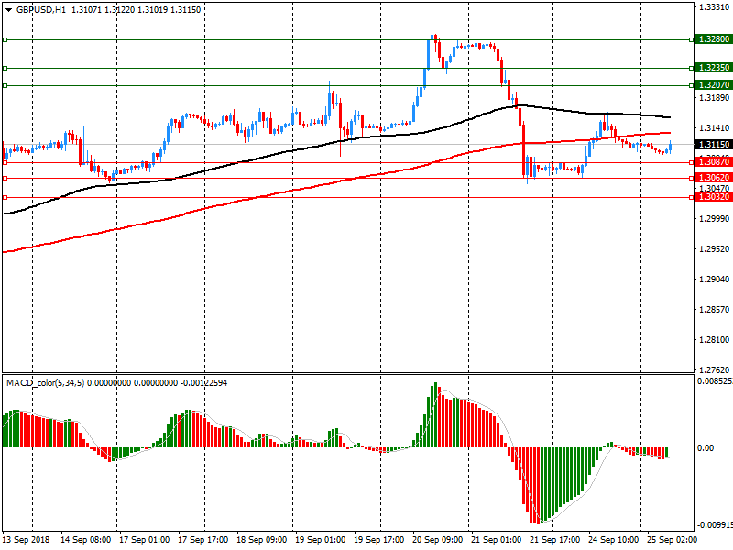Click left handle of the 1.32800 line
This screenshot has width=733, height=550.
click(x=5, y=39)
